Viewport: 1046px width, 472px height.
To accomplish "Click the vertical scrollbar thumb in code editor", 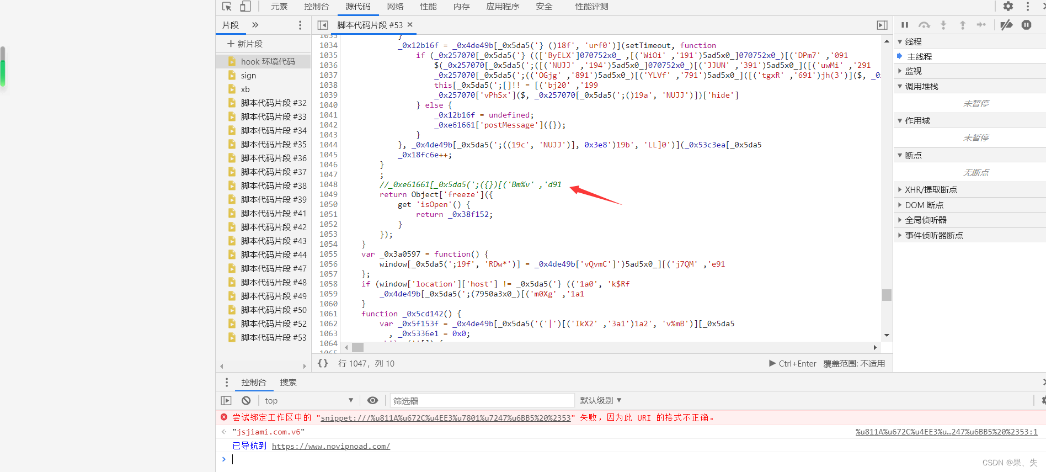I will (887, 295).
